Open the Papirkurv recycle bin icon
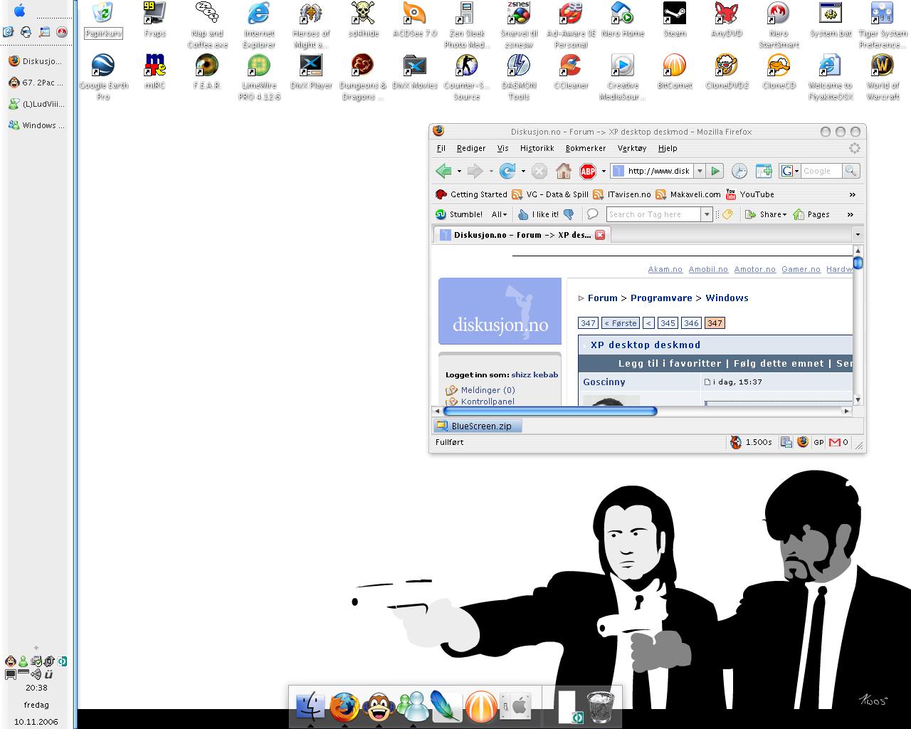Image resolution: width=911 pixels, height=729 pixels. pyautogui.click(x=103, y=20)
